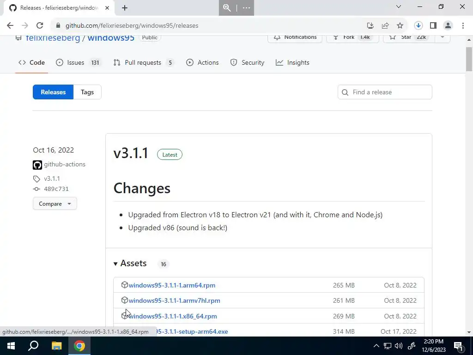The image size is (473, 355).
Task: Click the Find a release search field
Action: click(385, 92)
